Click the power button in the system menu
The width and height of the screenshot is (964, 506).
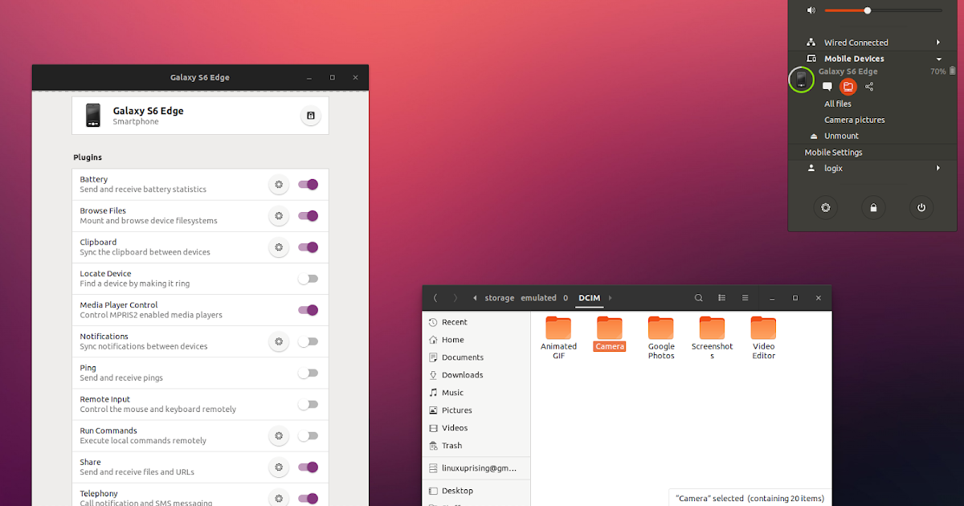click(921, 207)
